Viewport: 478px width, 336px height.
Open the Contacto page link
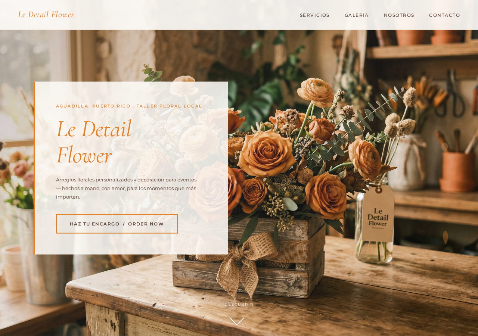pos(444,15)
